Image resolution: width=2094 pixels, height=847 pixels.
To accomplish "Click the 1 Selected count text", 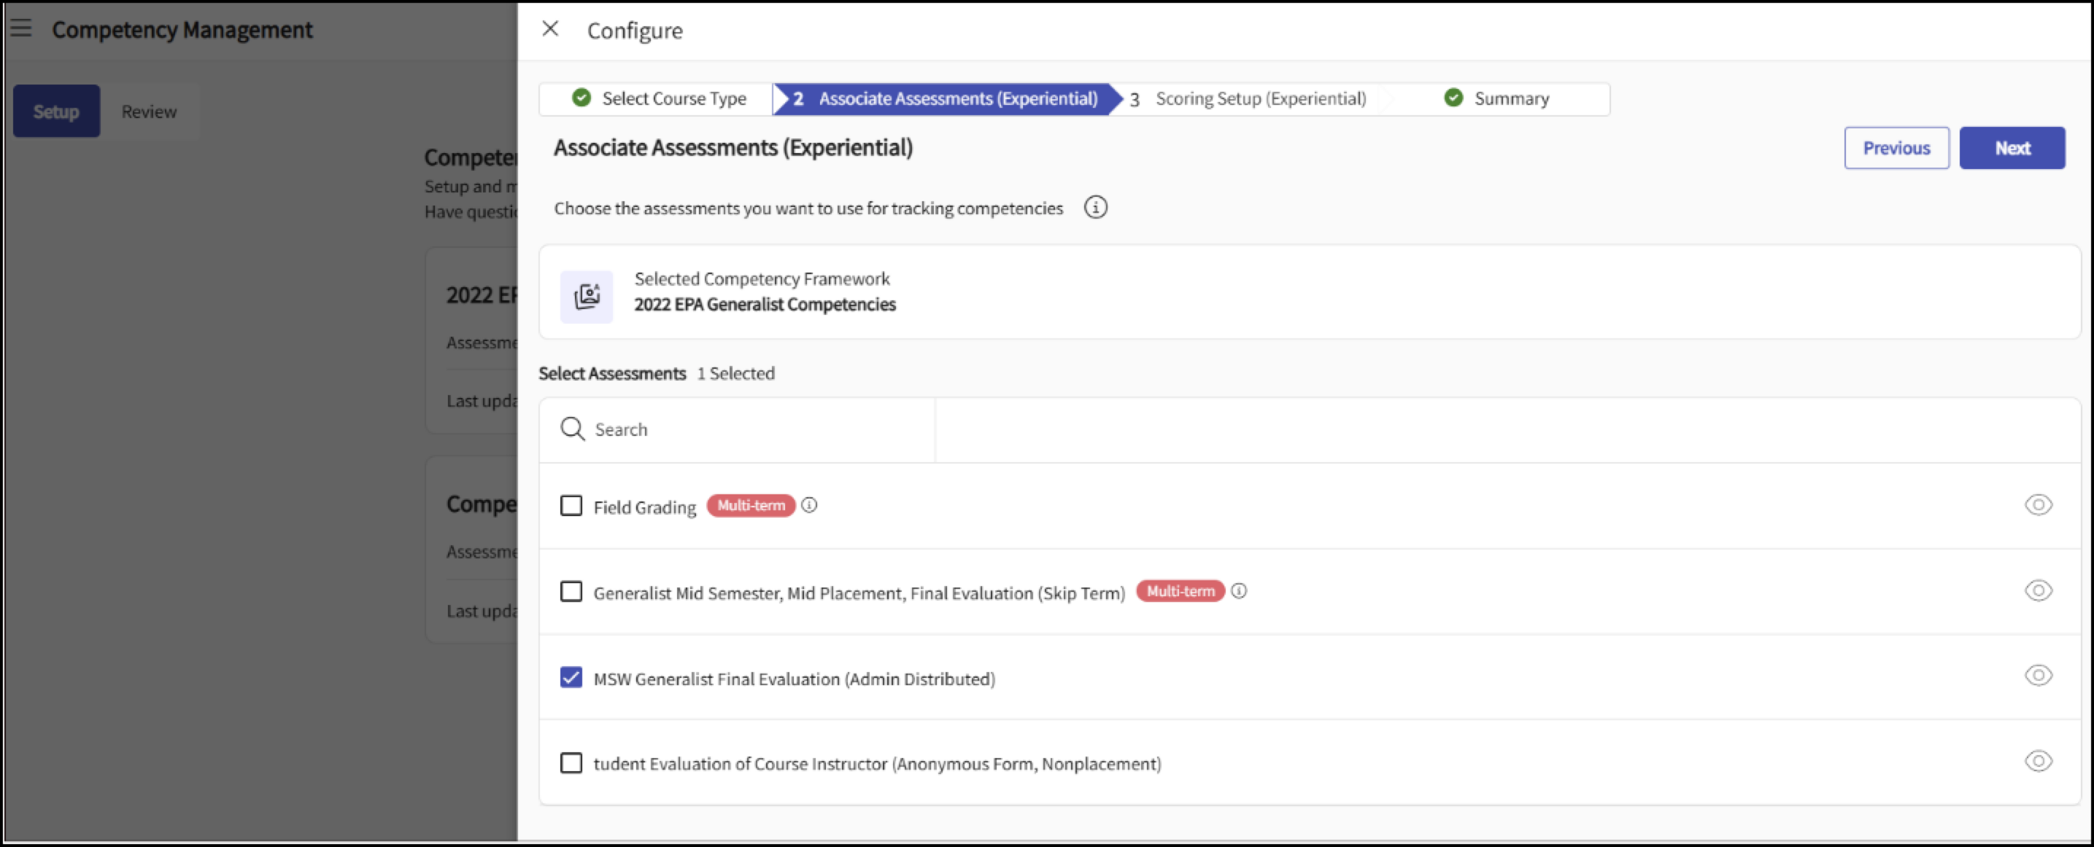I will [735, 373].
